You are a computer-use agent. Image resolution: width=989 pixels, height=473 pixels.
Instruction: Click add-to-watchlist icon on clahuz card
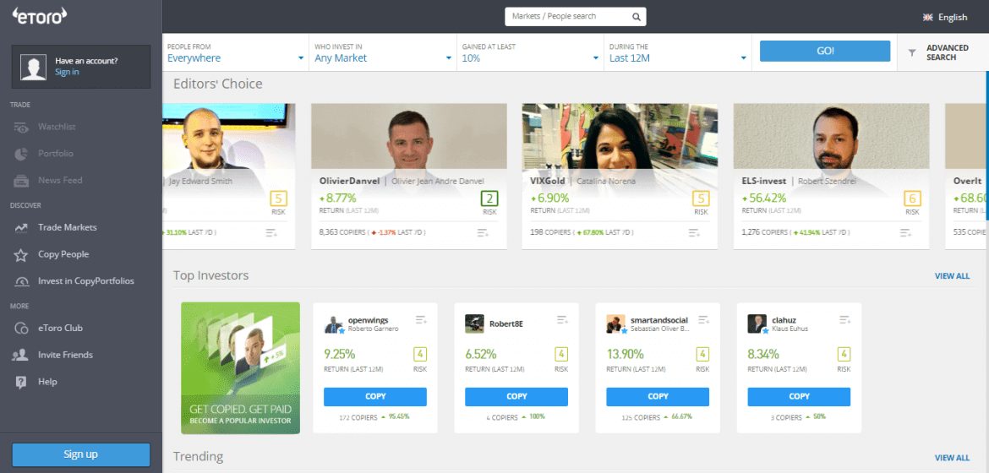[844, 319]
